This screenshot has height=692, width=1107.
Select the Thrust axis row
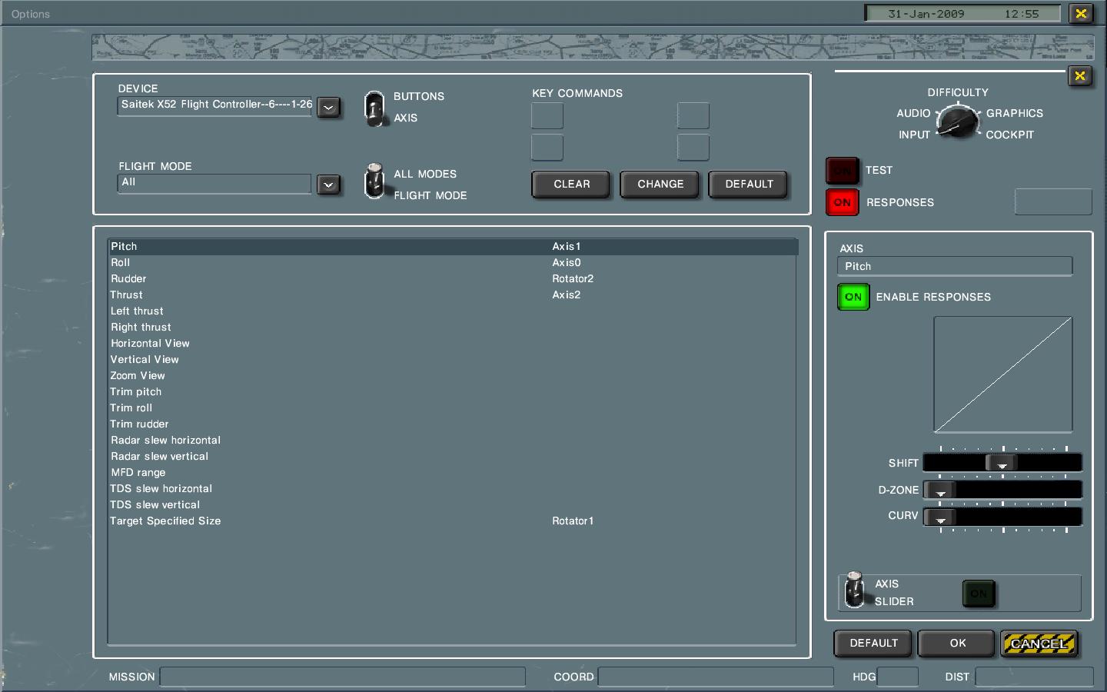pos(453,295)
